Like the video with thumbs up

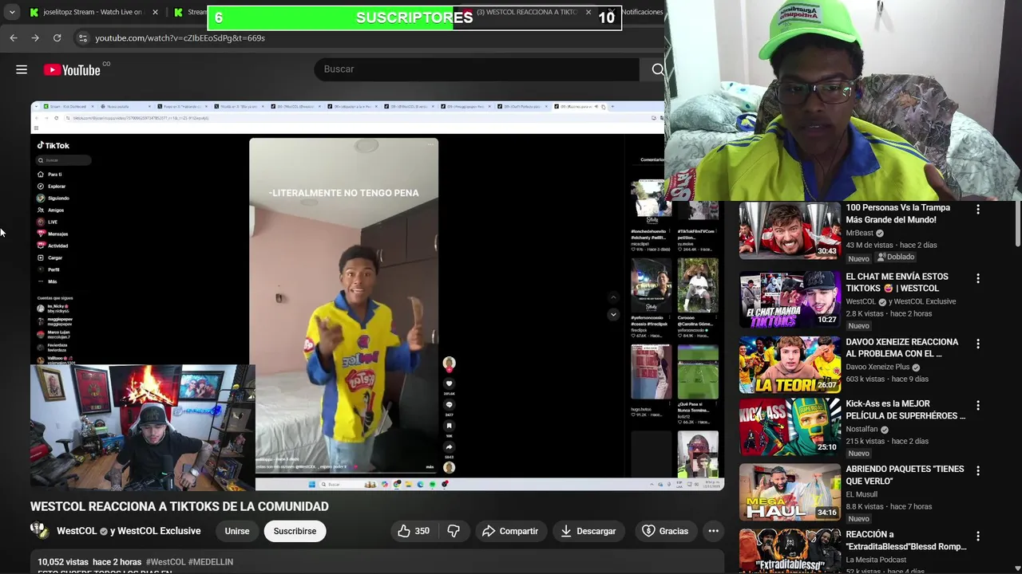[x=414, y=531]
